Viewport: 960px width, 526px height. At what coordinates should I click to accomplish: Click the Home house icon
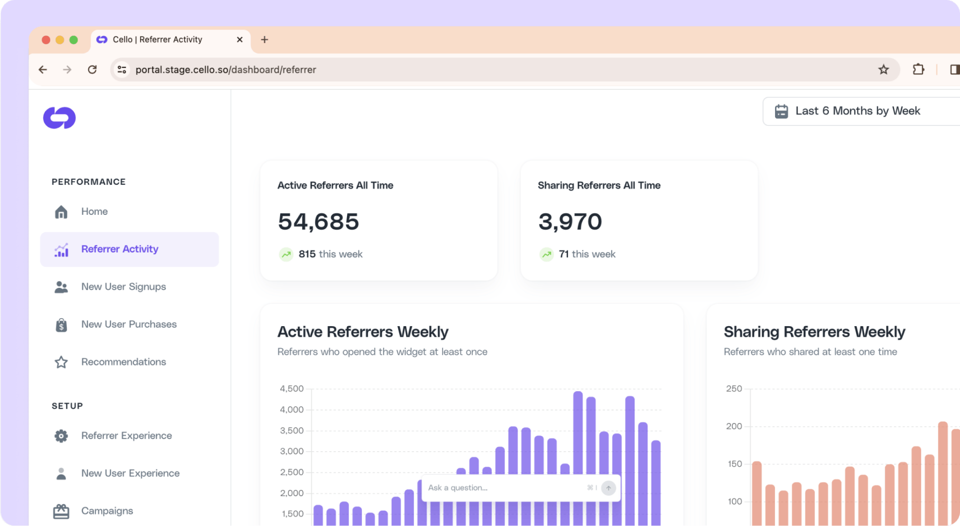pyautogui.click(x=61, y=212)
